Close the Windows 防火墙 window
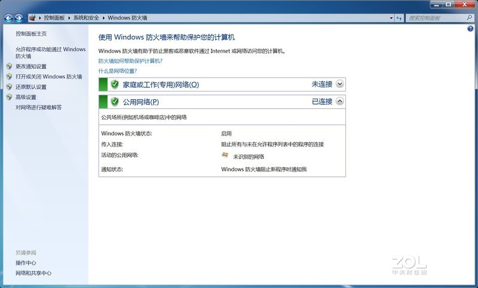The height and width of the screenshot is (288, 478). 465,5
